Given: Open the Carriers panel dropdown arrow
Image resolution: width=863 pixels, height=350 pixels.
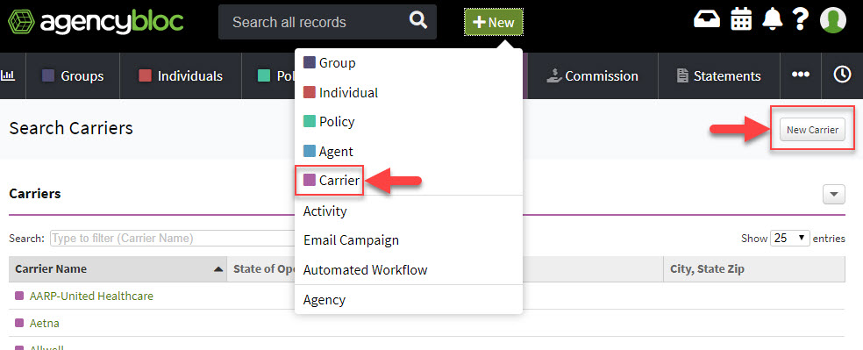Looking at the screenshot, I should coord(834,194).
